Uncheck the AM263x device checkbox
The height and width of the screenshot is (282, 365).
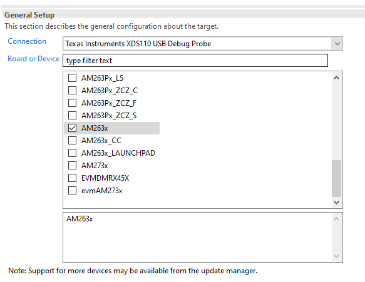[72, 128]
